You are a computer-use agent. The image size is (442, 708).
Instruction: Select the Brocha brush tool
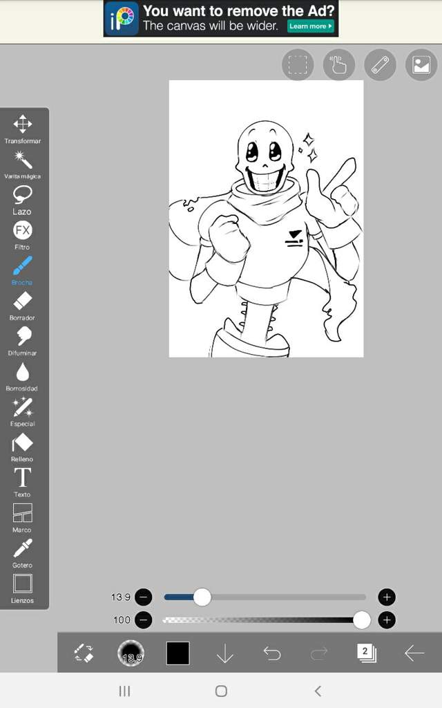click(23, 270)
